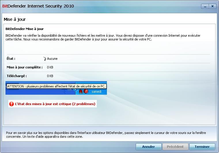The width and height of the screenshot is (219, 153).
Task: Minimize the BitDefender window
Action: 205,6
